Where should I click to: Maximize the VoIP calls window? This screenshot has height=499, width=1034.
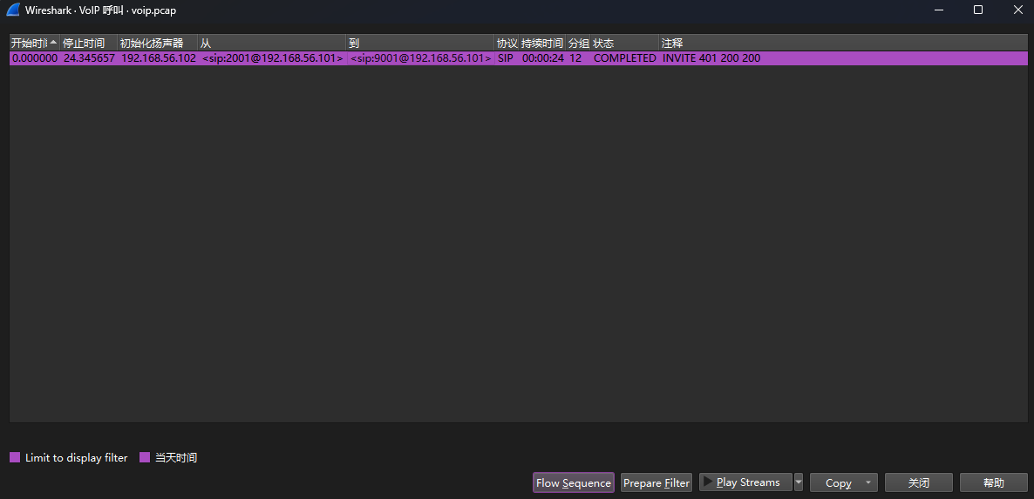pyautogui.click(x=978, y=10)
